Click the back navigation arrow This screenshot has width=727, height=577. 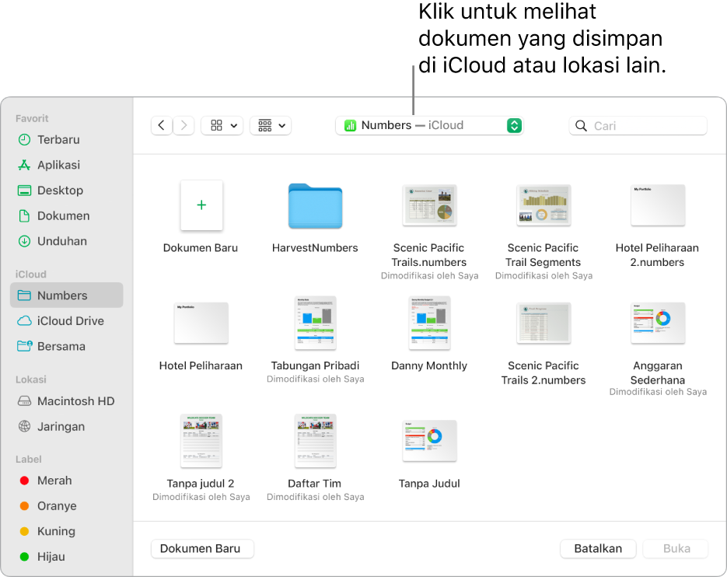tap(162, 125)
